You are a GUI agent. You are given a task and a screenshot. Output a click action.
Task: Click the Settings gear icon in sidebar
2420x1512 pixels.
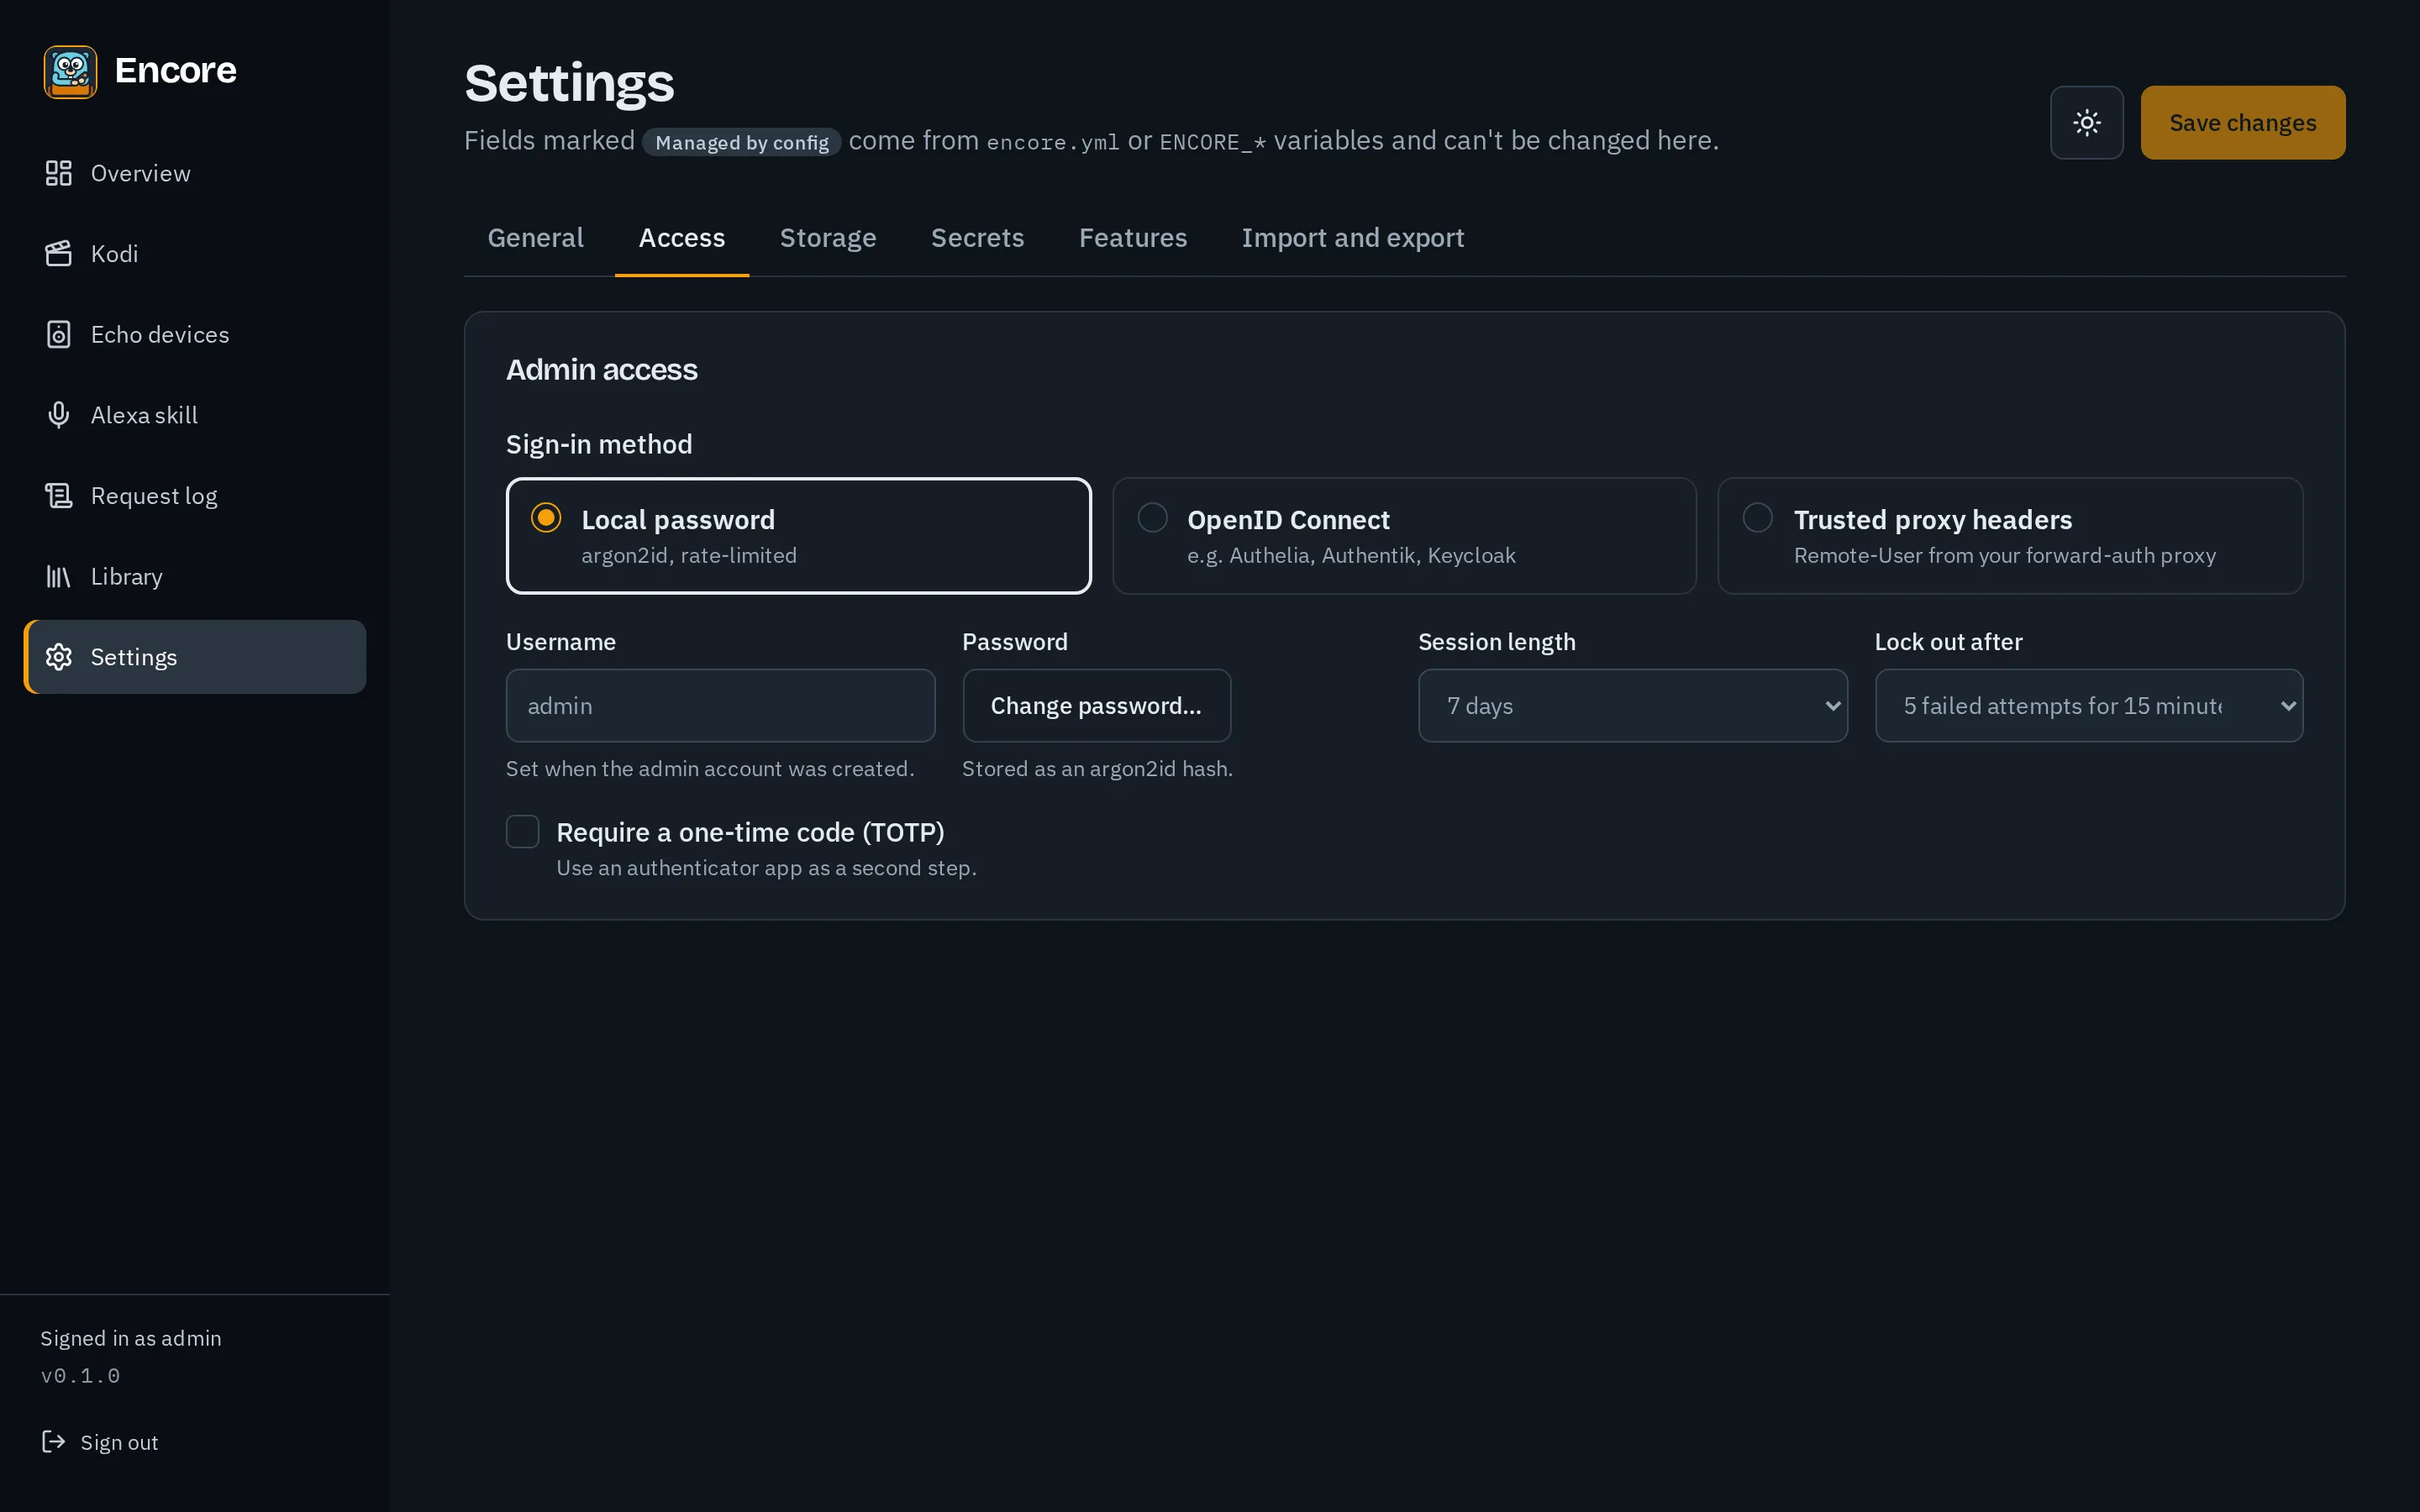click(x=59, y=657)
